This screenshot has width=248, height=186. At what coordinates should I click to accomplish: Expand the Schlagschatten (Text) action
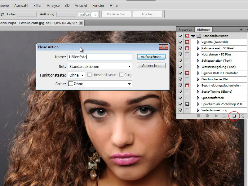pos(198,60)
